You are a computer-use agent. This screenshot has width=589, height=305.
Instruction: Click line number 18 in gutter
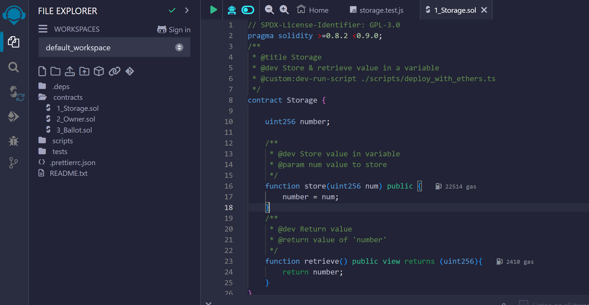[228, 207]
